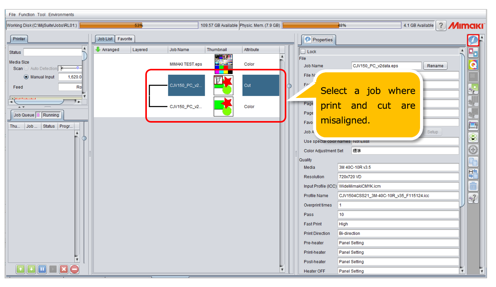Click the Working Disk usage bar
Image resolution: width=496 pixels, height=287 pixels.
pos(139,26)
